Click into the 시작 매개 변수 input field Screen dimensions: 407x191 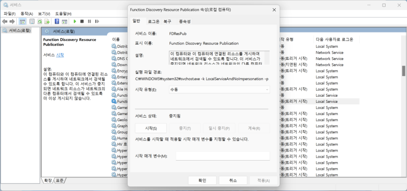pyautogui.click(x=223, y=156)
